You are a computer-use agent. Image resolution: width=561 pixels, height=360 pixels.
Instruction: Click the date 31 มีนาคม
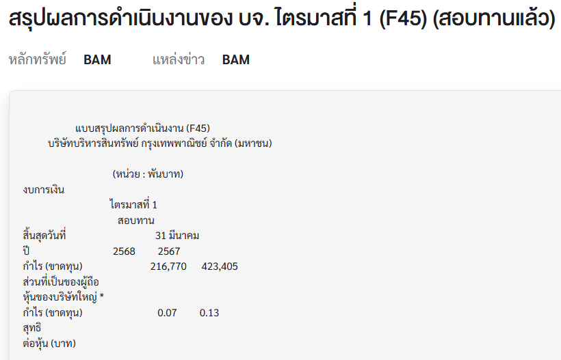177,236
